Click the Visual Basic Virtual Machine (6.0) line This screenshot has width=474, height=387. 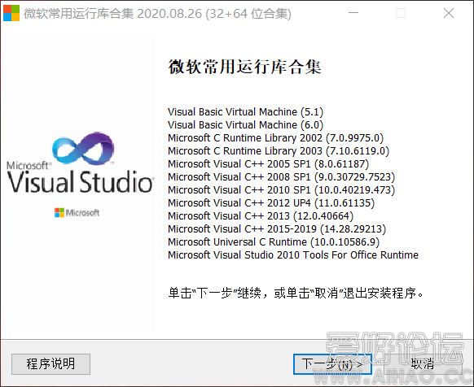point(245,125)
